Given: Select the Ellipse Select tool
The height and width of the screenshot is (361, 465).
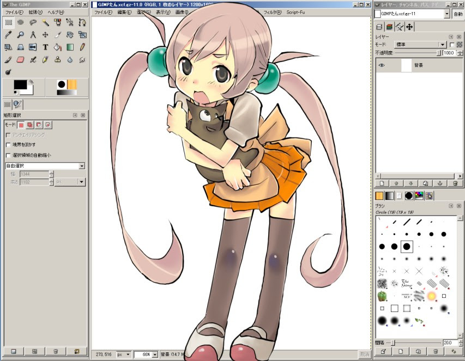Looking at the screenshot, I should tap(21, 22).
